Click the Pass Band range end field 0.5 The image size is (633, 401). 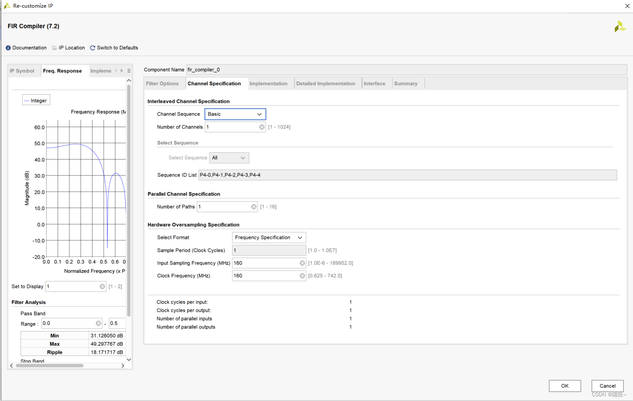[x=117, y=323]
